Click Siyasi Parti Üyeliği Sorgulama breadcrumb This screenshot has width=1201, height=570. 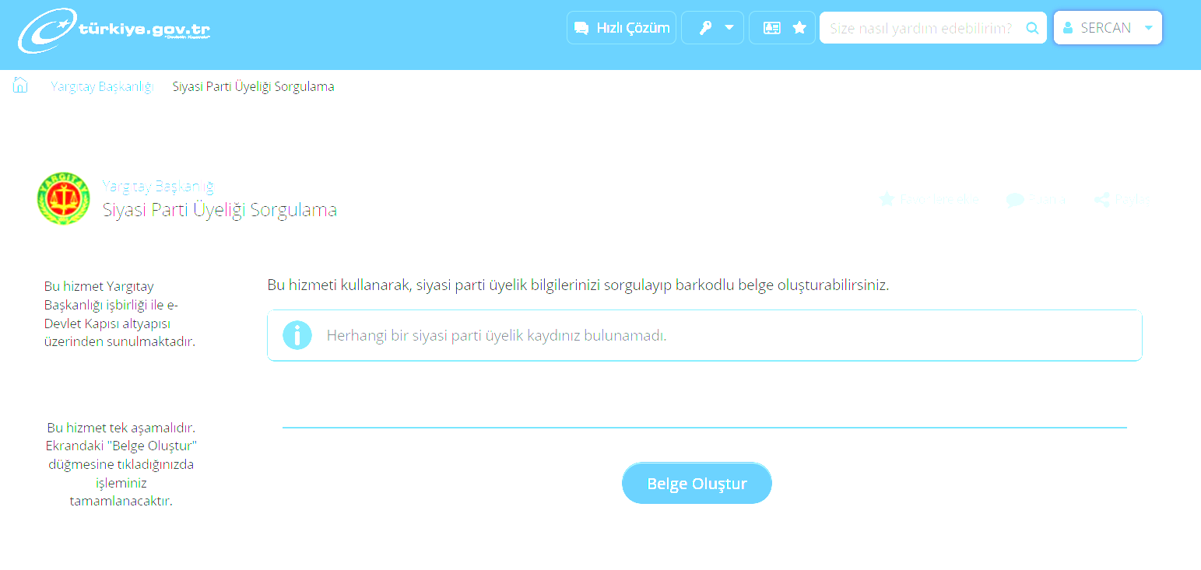tap(253, 86)
